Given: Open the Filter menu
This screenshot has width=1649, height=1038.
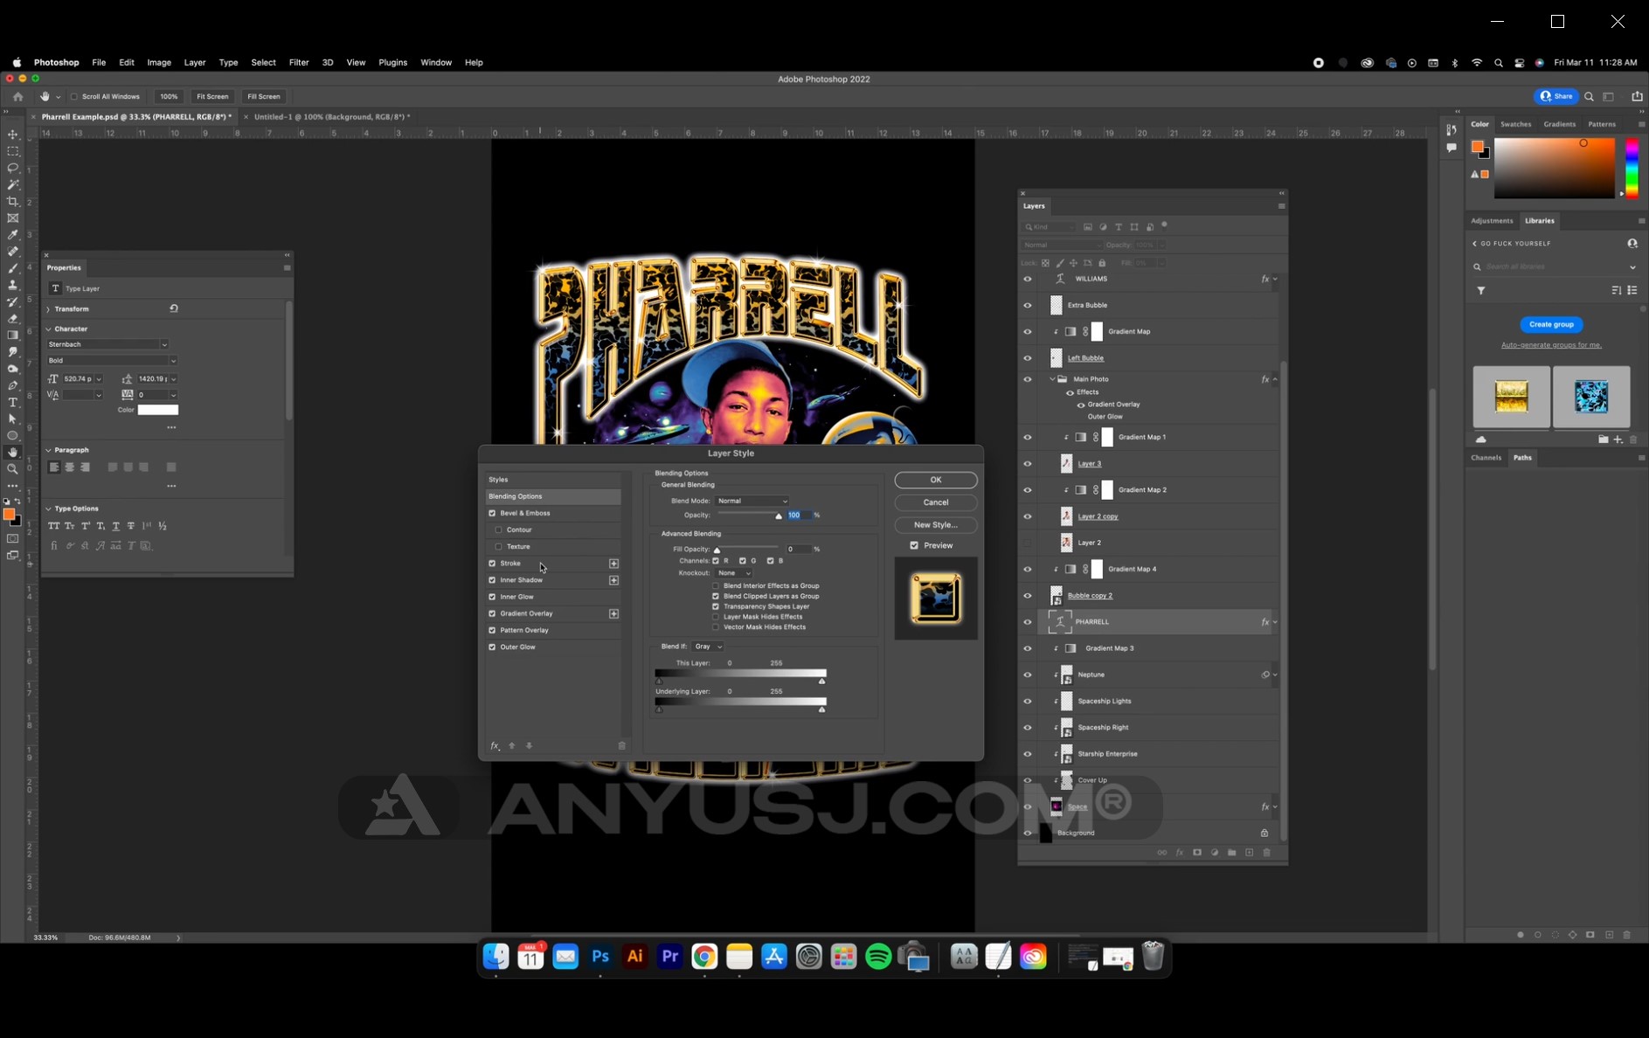Looking at the screenshot, I should [x=299, y=63].
